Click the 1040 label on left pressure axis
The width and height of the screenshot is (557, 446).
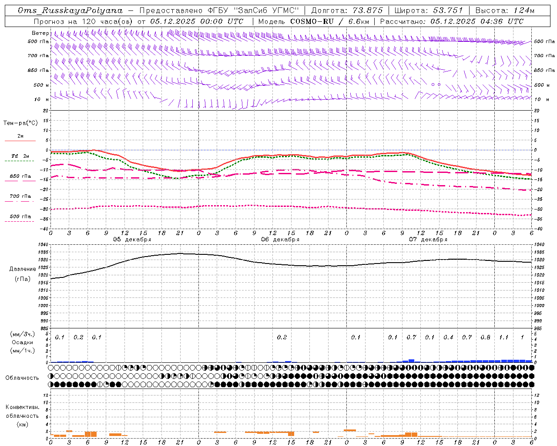[x=44, y=245]
